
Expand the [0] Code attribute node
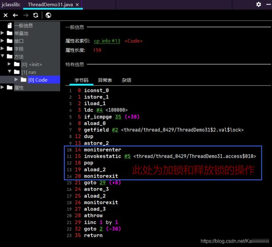[x=16, y=79]
